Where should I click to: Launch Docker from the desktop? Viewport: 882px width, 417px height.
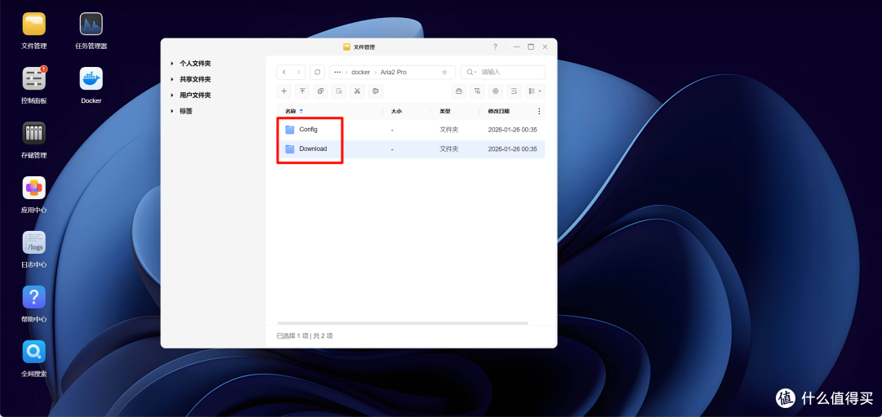[91, 78]
